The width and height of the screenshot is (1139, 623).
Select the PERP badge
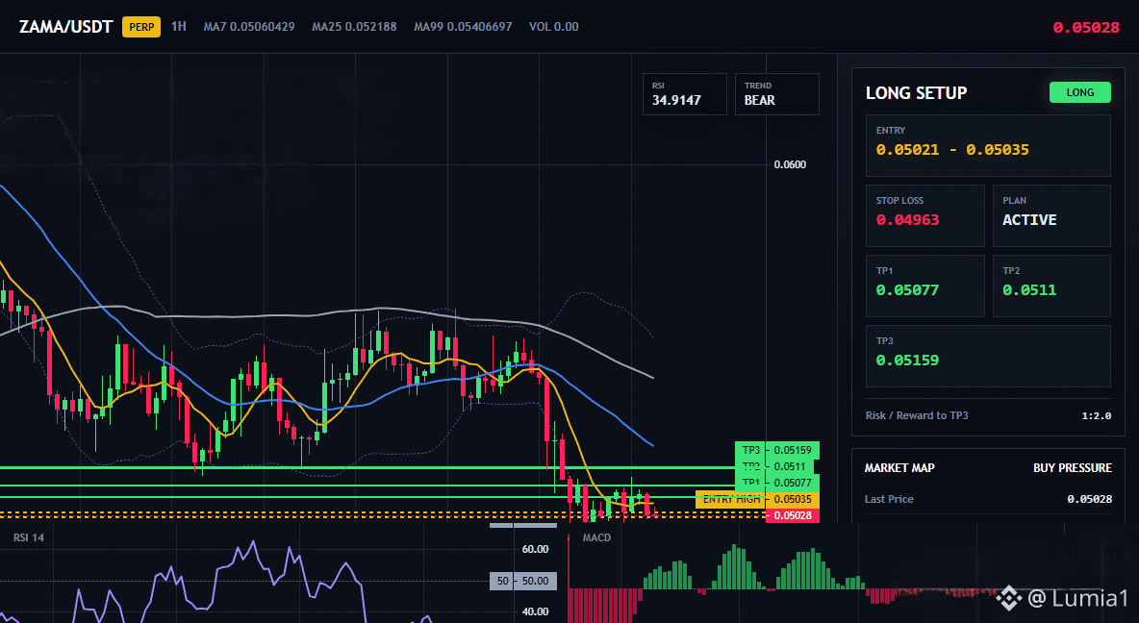click(x=140, y=27)
